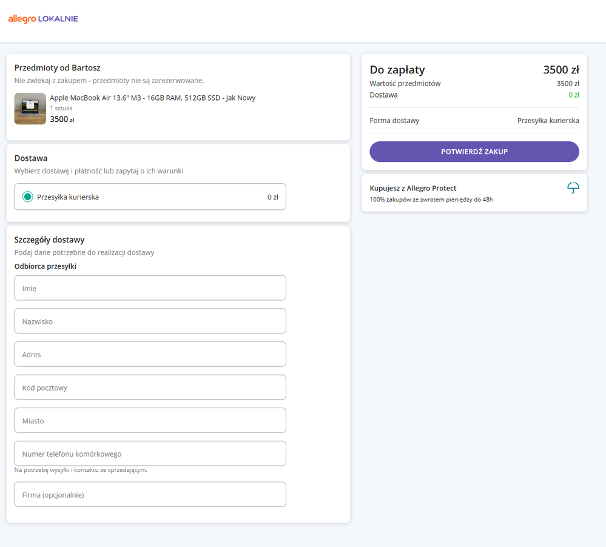Viewport: 606px width, 547px height.
Task: Click the 1 sztuka quantity text
Action: (61, 108)
